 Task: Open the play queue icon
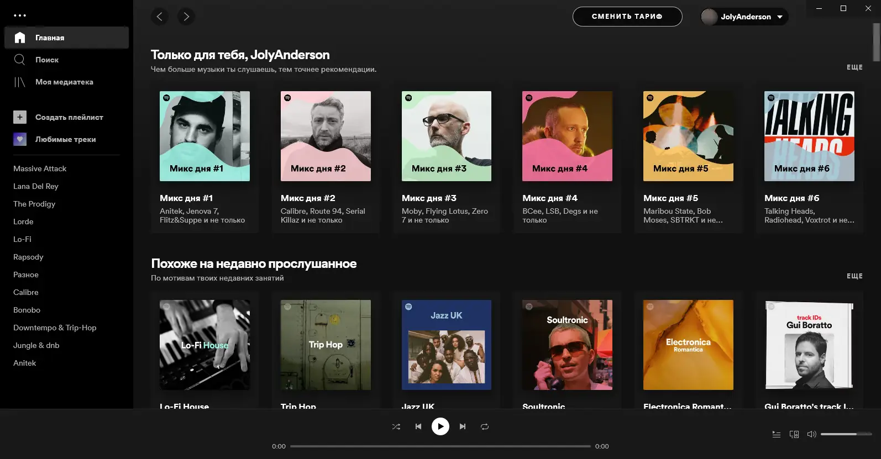(777, 434)
